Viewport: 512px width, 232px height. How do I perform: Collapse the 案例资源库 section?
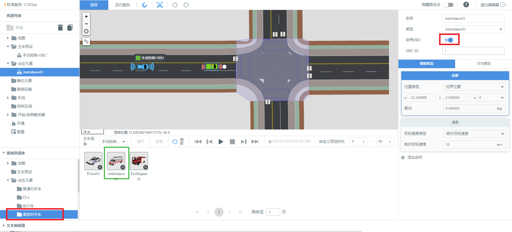click(x=4, y=153)
